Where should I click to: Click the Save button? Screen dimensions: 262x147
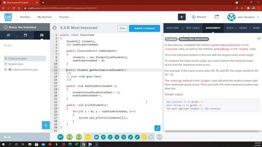[x=122, y=28]
